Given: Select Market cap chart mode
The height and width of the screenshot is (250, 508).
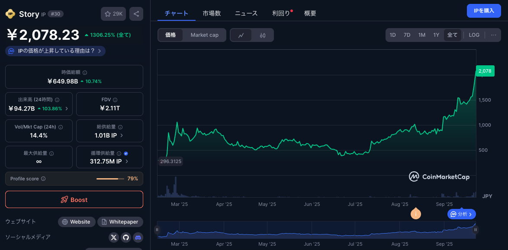Looking at the screenshot, I should tap(204, 35).
